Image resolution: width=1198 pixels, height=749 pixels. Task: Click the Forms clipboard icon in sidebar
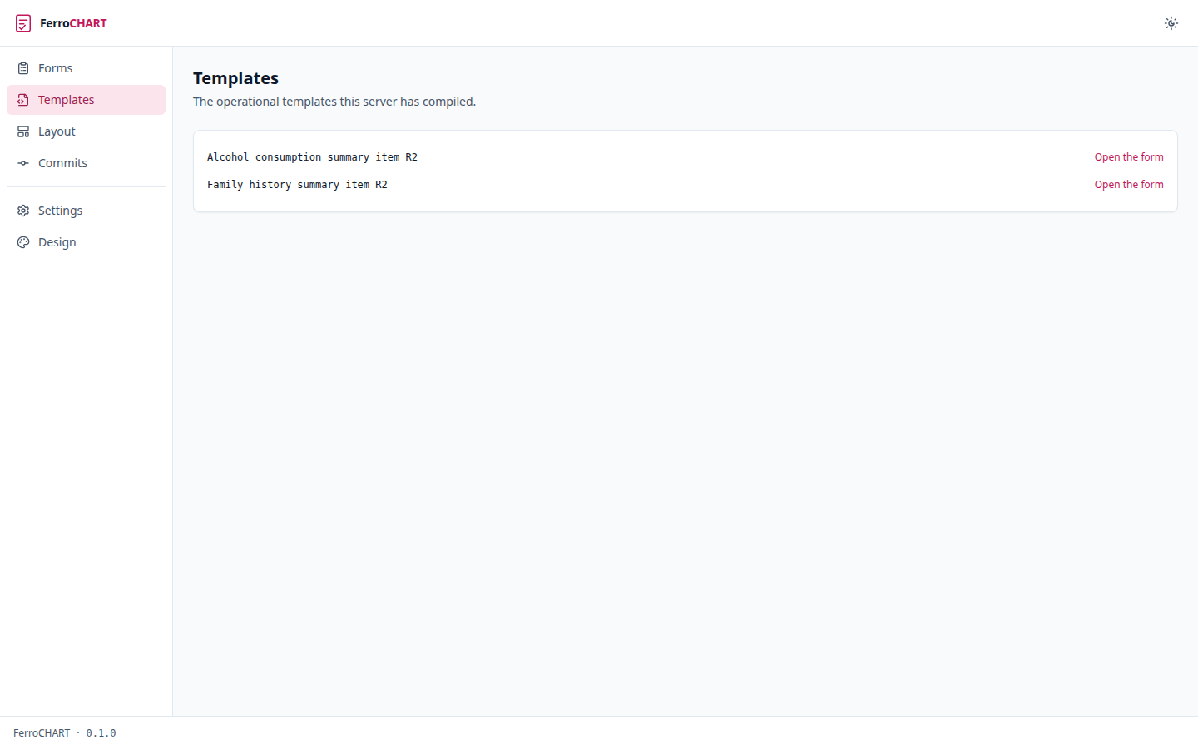tap(23, 68)
